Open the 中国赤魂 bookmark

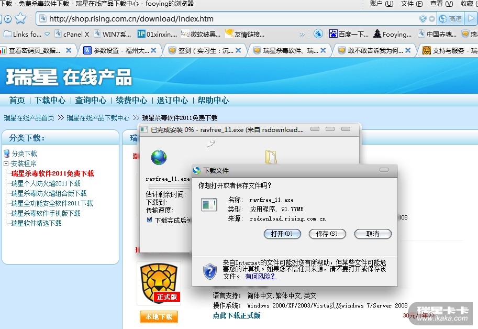[x=437, y=34]
